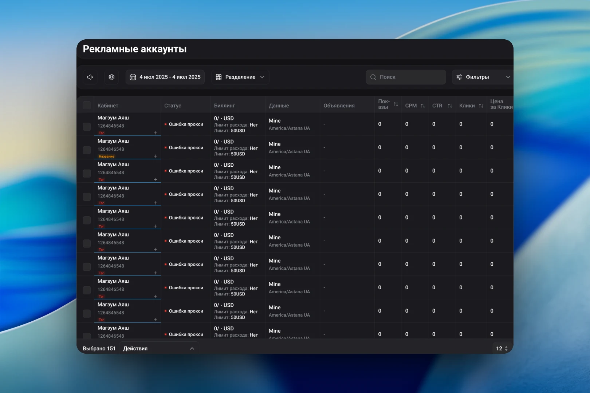Sort the table by Клики arrows icon
Screen dimensions: 590x393
tap(481, 106)
